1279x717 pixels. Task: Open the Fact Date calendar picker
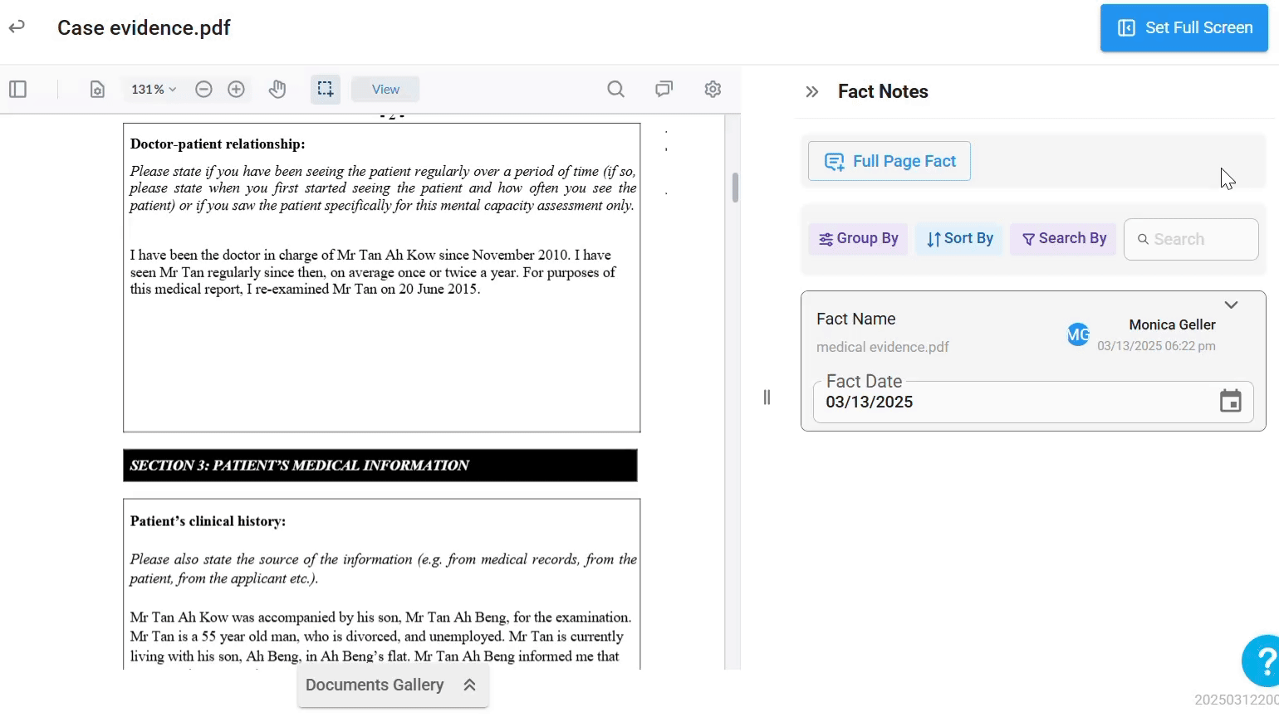pyautogui.click(x=1230, y=402)
